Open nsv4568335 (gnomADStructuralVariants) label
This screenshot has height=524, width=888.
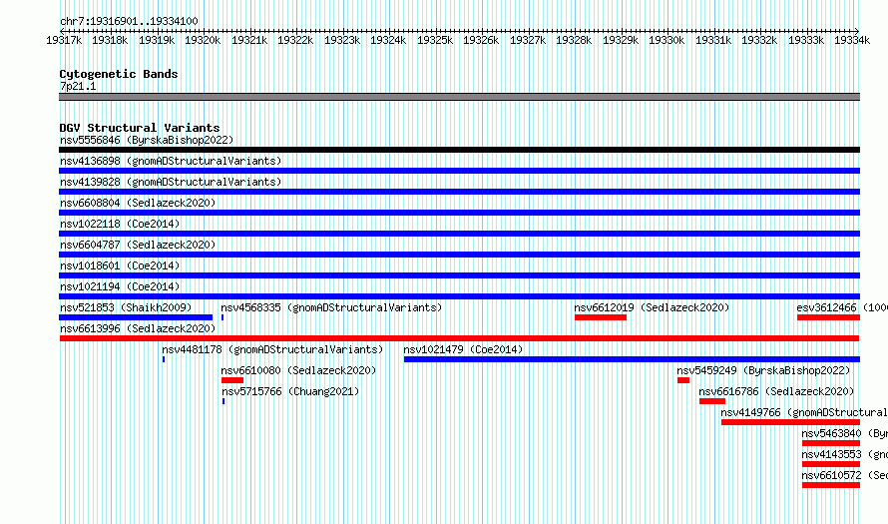331,307
